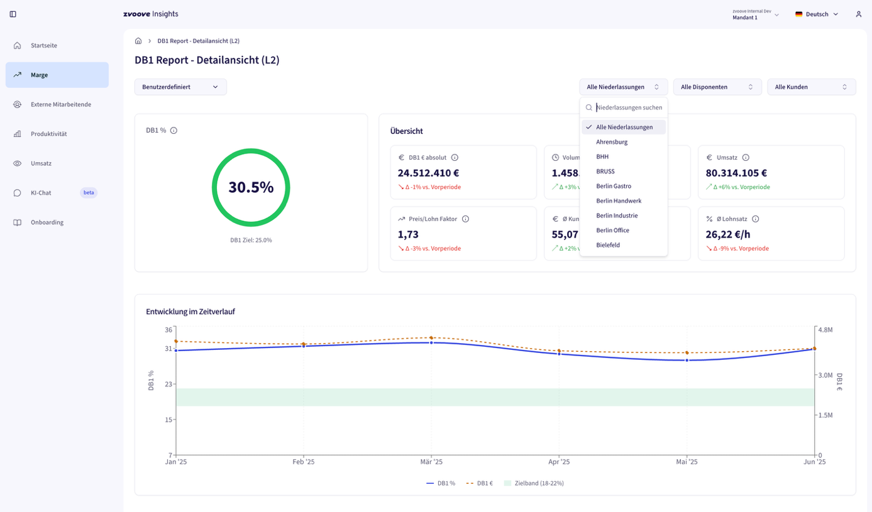Viewport: 872px width, 512px height.
Task: Go to KI-Chat beta page
Action: pos(41,193)
